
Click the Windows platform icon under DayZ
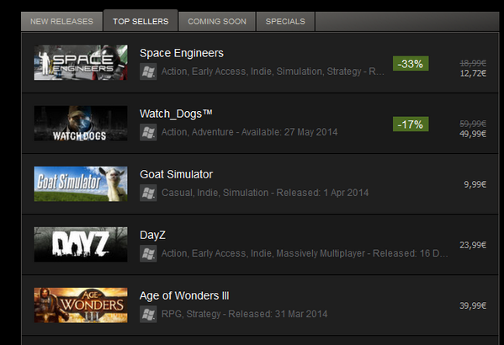(x=148, y=253)
